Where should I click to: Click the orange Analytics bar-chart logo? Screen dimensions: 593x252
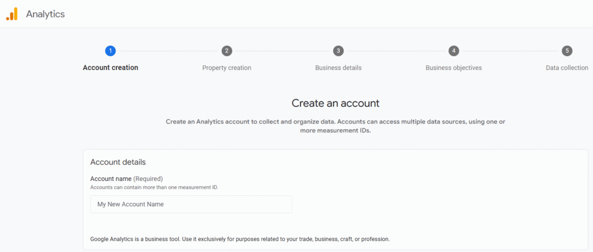point(12,14)
